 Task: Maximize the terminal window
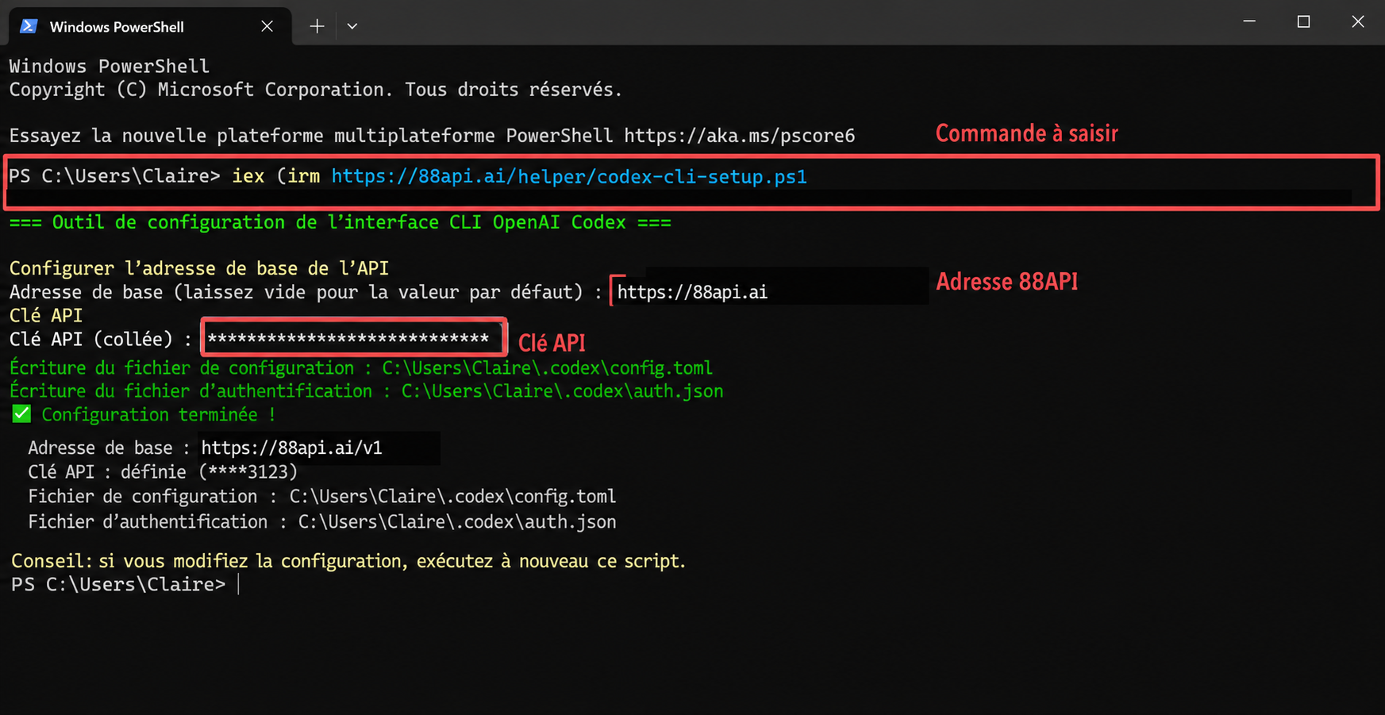(1303, 21)
